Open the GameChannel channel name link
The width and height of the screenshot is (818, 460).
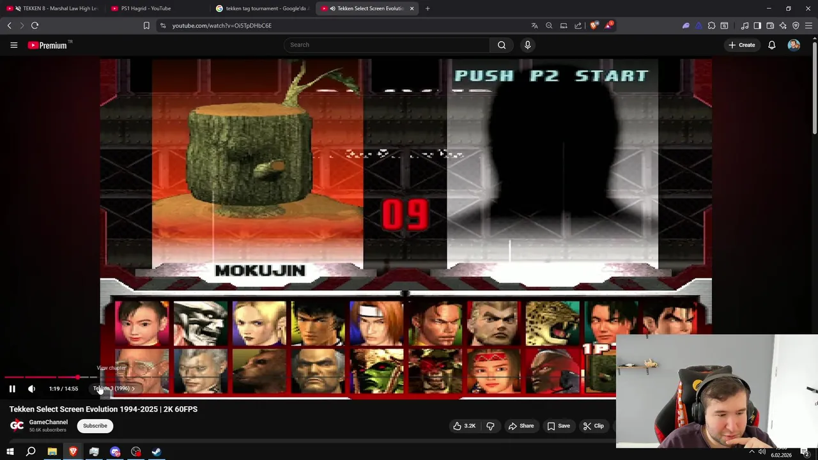tap(48, 422)
